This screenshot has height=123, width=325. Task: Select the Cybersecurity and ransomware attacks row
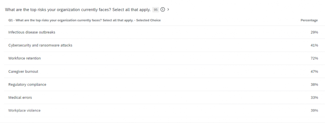[162, 45]
